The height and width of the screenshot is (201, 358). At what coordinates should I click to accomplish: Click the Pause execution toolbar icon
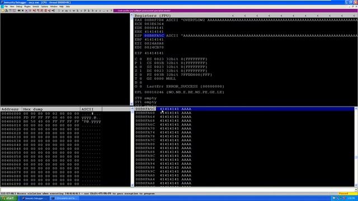[30, 11]
